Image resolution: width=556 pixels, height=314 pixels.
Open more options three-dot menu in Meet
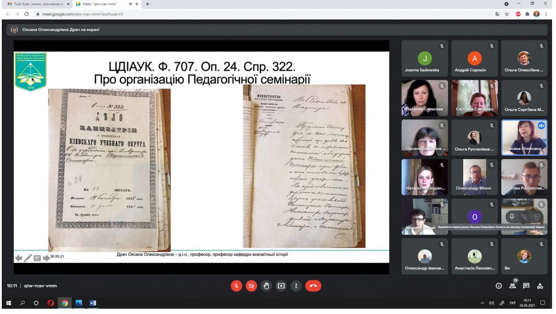296,286
